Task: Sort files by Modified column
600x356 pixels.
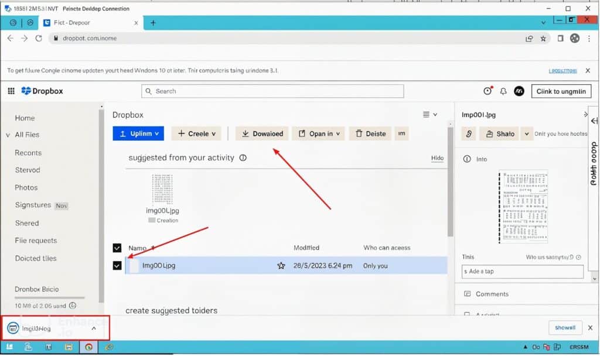Action: coord(306,248)
